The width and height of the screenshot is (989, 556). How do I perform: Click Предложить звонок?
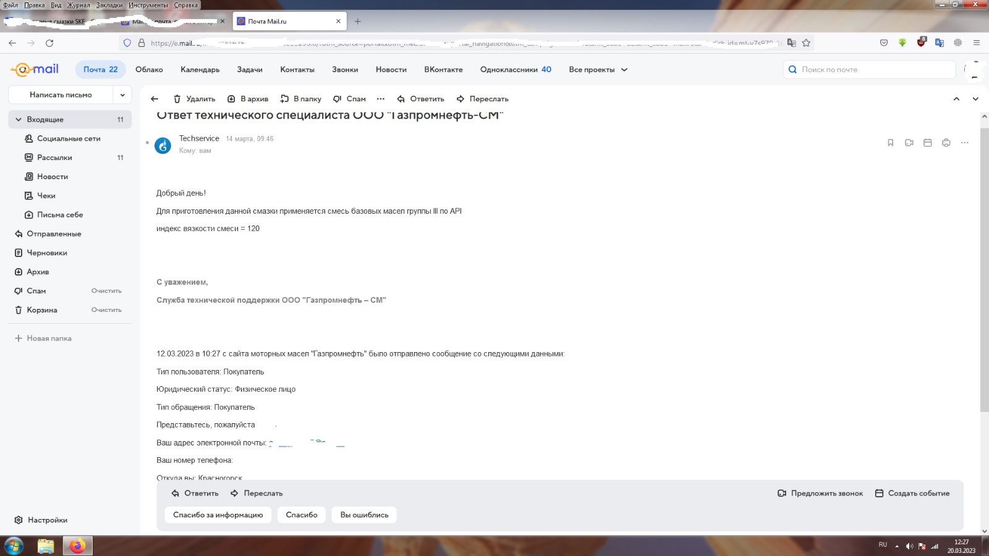tap(820, 494)
